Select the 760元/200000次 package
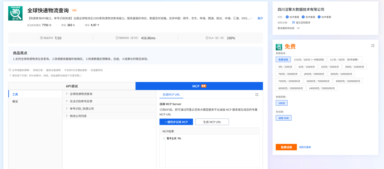 click(x=288, y=73)
